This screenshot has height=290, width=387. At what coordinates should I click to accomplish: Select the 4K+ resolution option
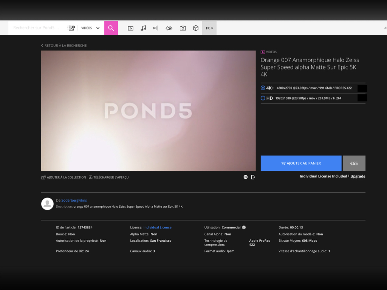click(x=263, y=88)
